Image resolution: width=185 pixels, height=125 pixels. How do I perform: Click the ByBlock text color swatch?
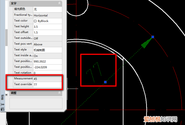[x=35, y=21]
